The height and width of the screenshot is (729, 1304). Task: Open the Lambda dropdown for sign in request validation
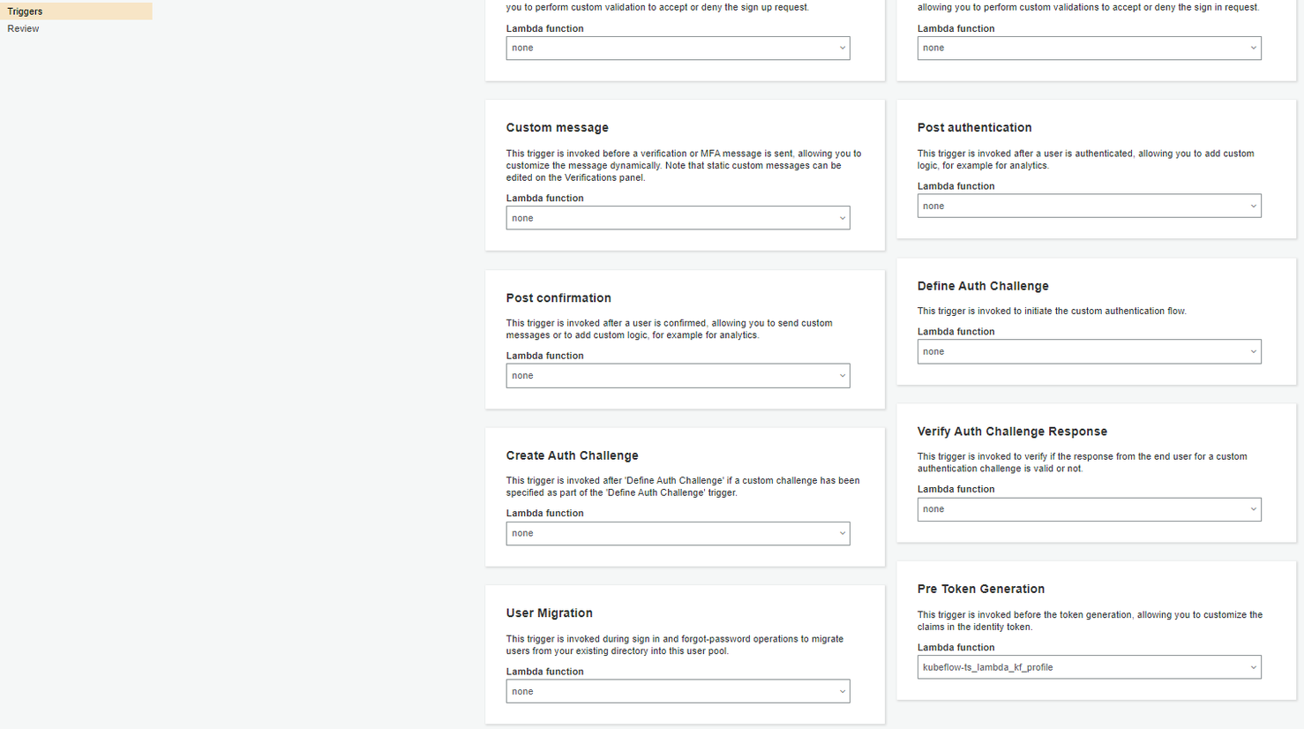(1089, 48)
